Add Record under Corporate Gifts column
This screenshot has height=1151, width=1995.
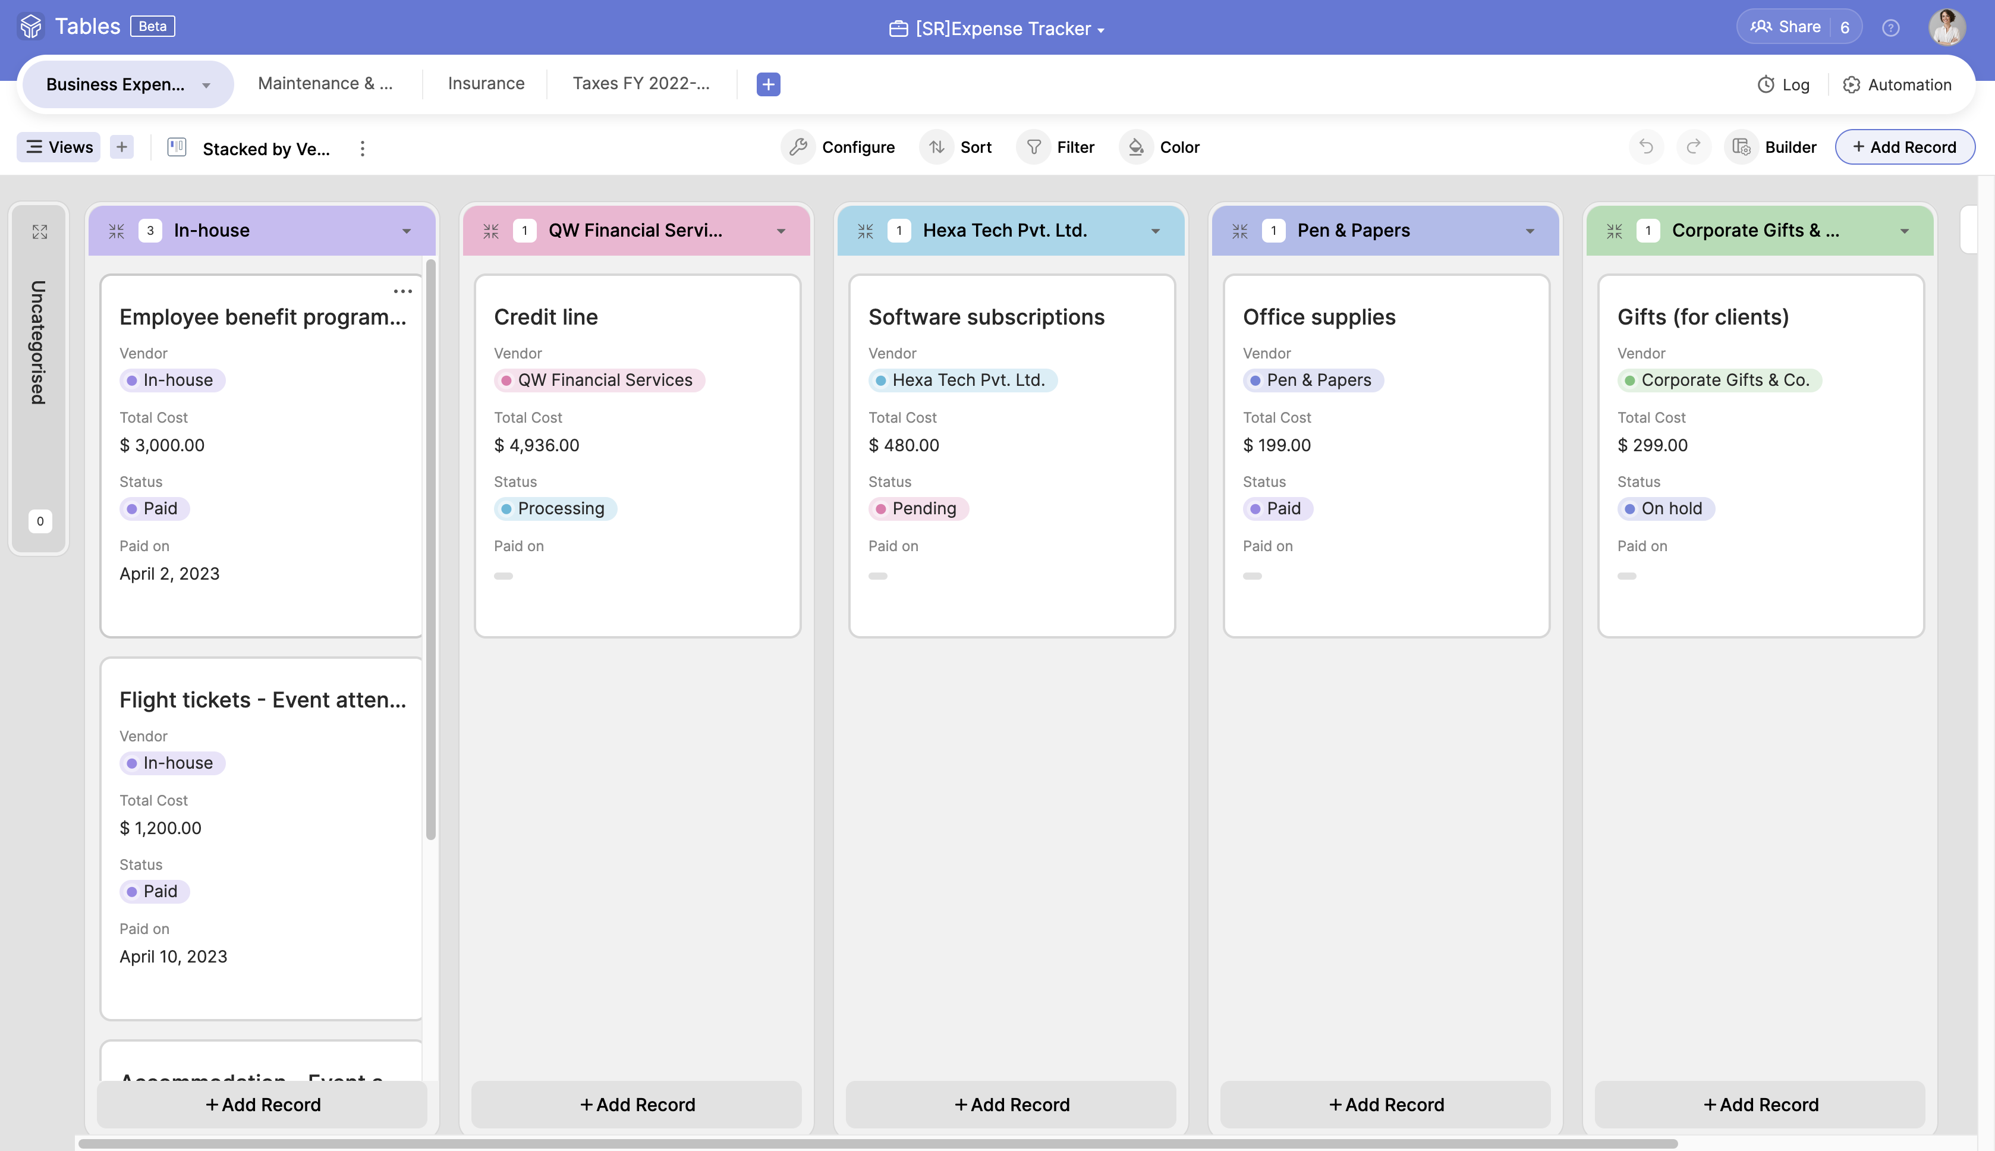pos(1760,1105)
